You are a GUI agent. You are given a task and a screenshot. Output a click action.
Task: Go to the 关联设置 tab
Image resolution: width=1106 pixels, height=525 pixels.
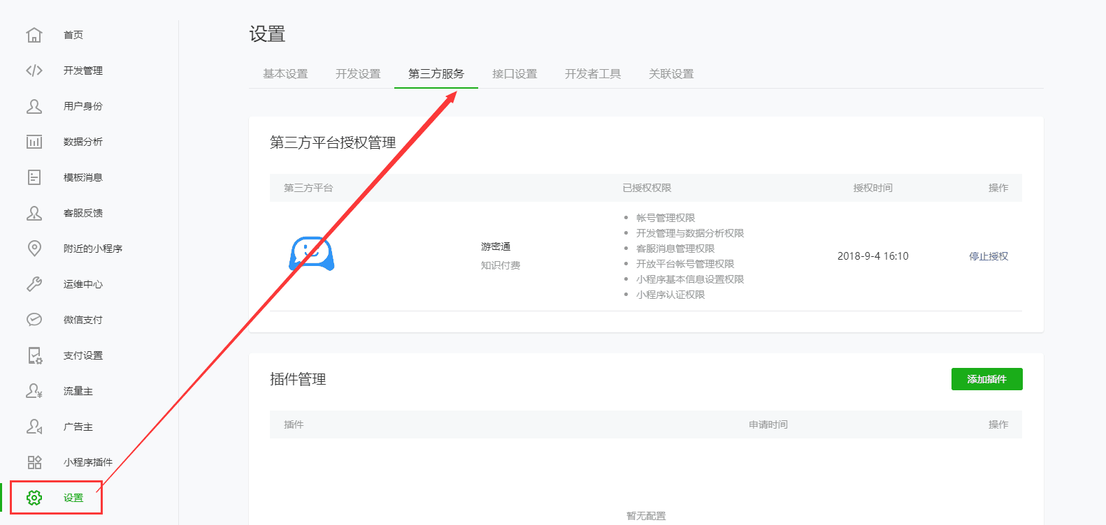[671, 74]
